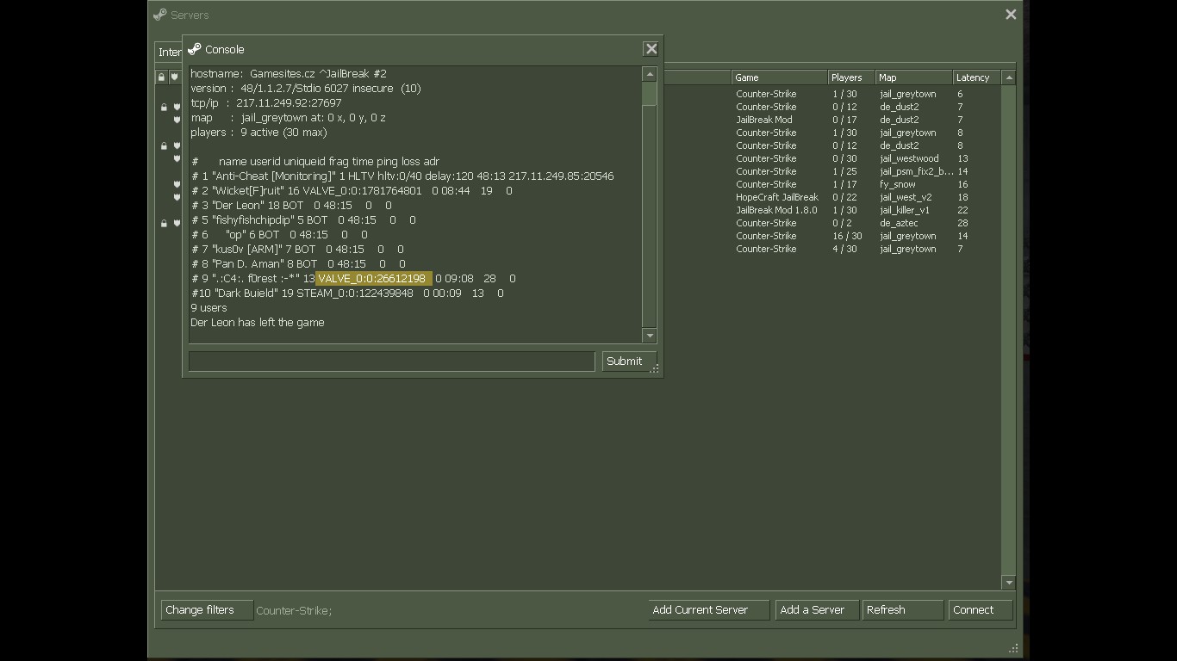
Task: Click console line for Anti-Cheat [Monitoring]
Action: click(x=402, y=176)
